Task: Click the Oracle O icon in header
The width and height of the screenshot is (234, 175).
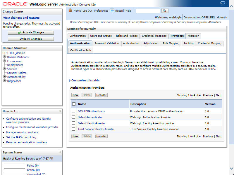Action: click(223, 3)
